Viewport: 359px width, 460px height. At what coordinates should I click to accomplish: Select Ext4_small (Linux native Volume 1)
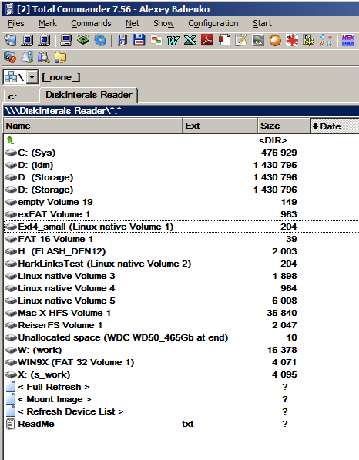181,227
